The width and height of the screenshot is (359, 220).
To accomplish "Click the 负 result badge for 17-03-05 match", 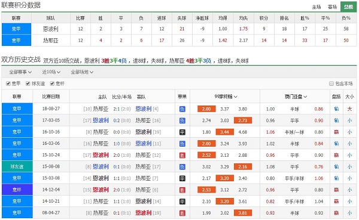I will [x=182, y=120].
